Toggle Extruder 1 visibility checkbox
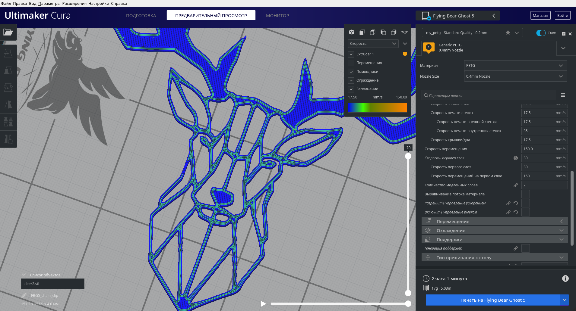The height and width of the screenshot is (311, 576). pyautogui.click(x=351, y=54)
